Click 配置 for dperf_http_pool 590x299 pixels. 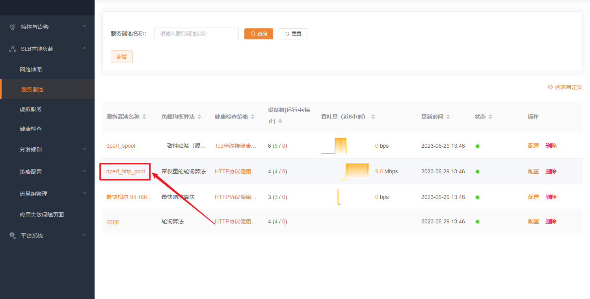pyautogui.click(x=533, y=171)
